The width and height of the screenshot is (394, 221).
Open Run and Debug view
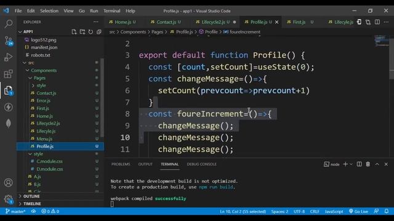(9, 57)
